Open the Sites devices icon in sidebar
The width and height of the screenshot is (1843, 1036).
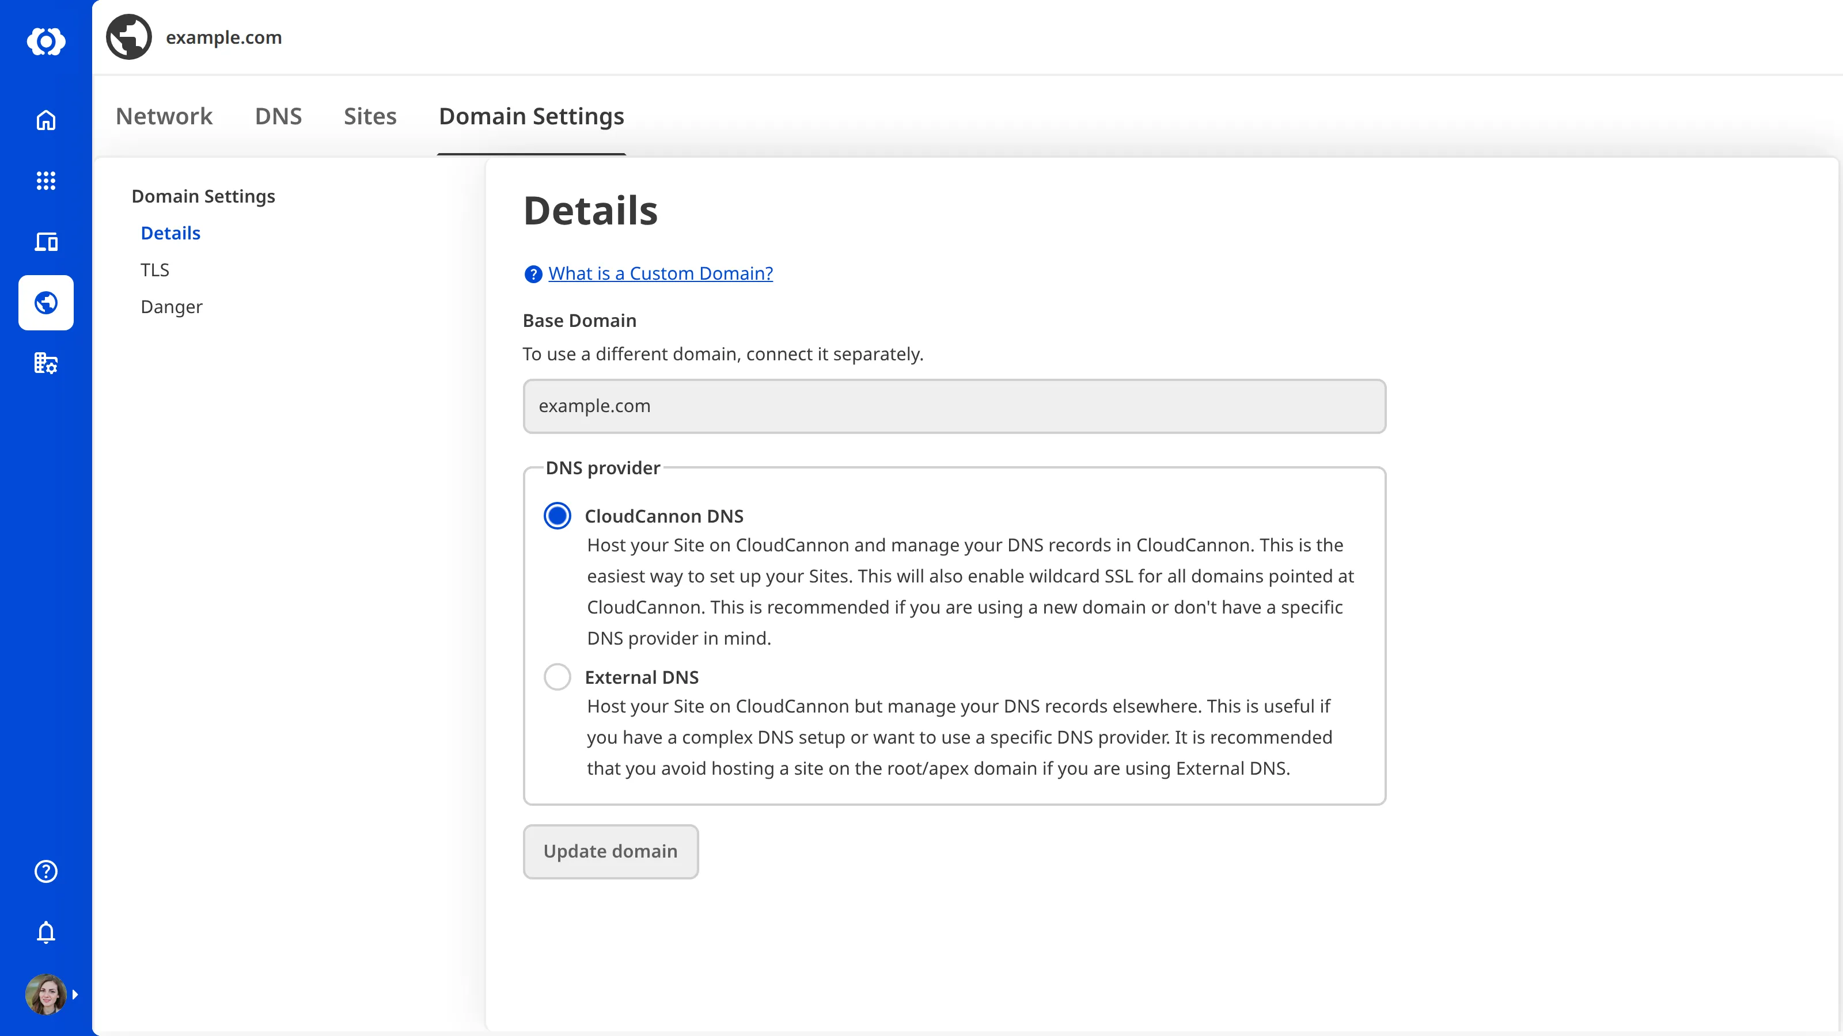point(46,242)
